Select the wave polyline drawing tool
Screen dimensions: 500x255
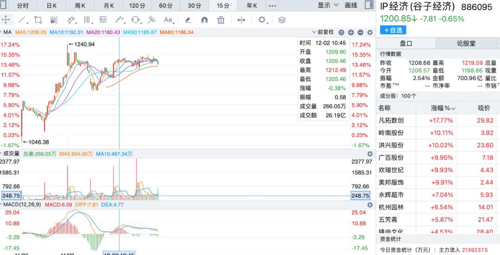coord(119,20)
